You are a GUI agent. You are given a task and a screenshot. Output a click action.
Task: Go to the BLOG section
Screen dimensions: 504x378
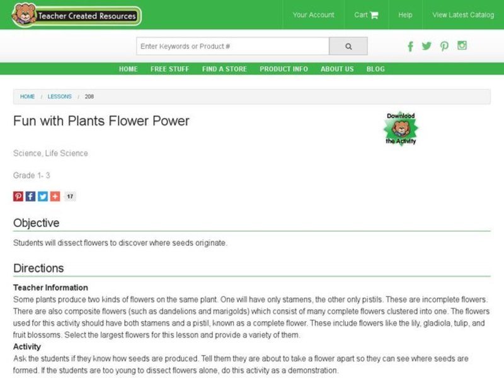(376, 69)
